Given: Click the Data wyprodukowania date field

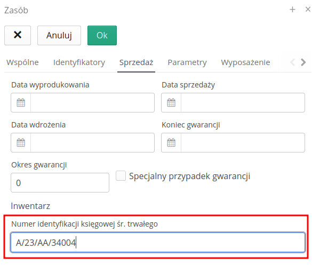Looking at the screenshot, I should pos(92,103).
